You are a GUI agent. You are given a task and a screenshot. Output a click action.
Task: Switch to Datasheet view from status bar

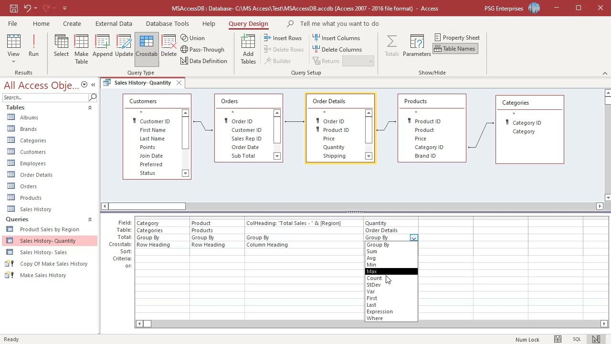(558, 339)
